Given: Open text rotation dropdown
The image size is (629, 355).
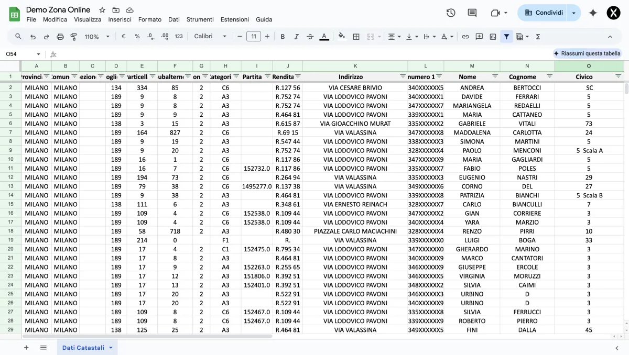Looking at the screenshot, I should tap(447, 37).
